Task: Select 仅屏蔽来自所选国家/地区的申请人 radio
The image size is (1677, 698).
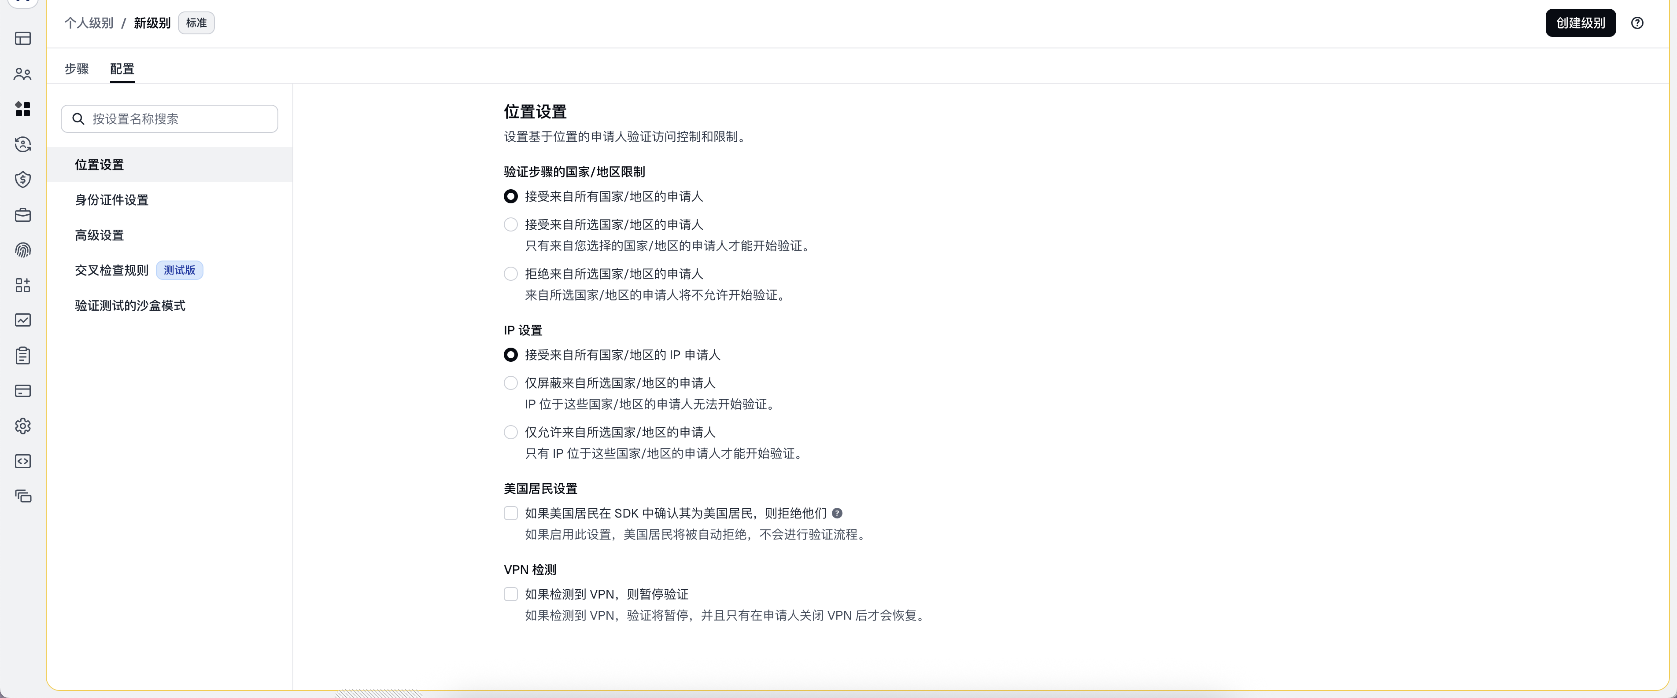Action: (x=511, y=383)
